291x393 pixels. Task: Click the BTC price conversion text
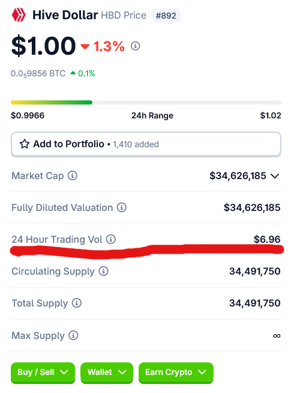(38, 74)
